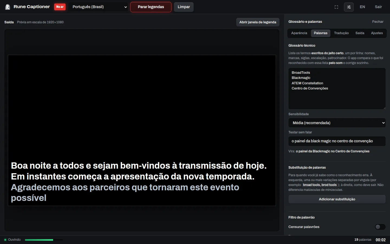Click the "Ouvindo" status text

(x=14, y=240)
